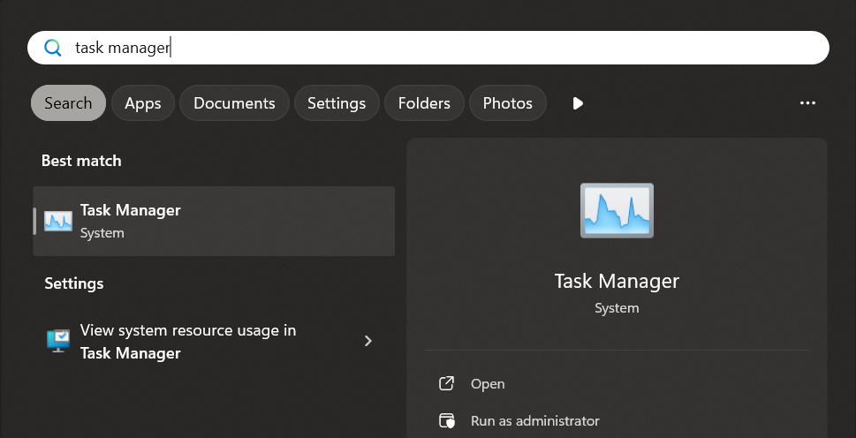Click inside the search text field
This screenshot has width=856, height=438.
point(442,48)
